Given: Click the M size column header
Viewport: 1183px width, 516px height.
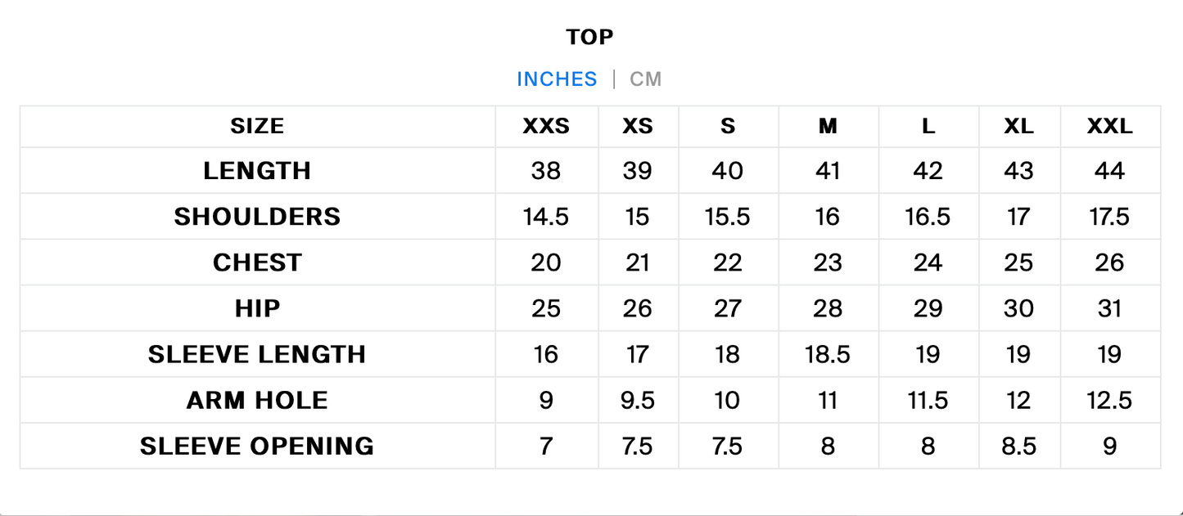Looking at the screenshot, I should pyautogui.click(x=828, y=127).
